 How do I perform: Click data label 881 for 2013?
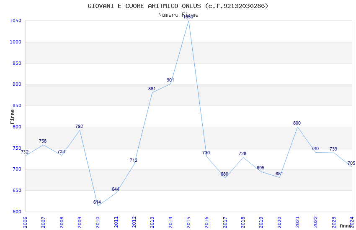(152, 89)
